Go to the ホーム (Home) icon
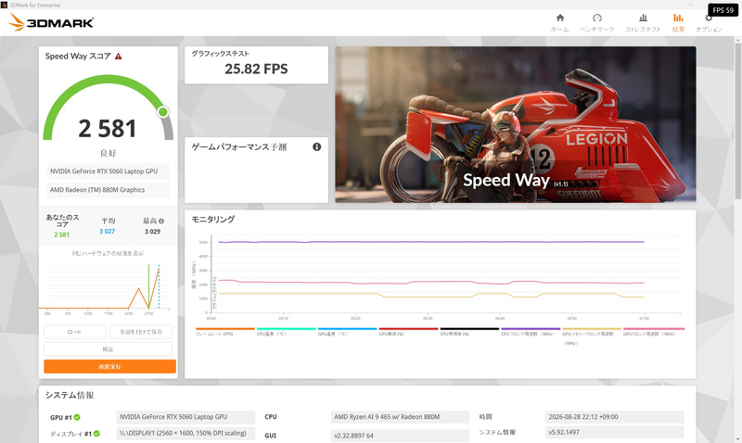The image size is (742, 443). tap(560, 18)
